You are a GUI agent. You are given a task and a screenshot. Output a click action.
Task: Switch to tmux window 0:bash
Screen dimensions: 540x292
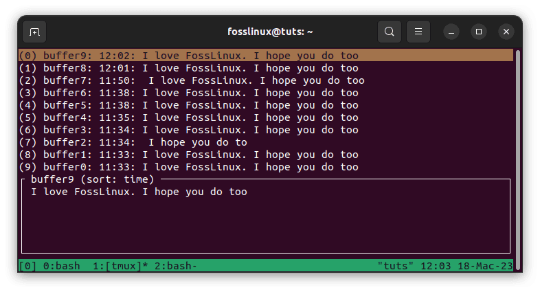coord(62,266)
